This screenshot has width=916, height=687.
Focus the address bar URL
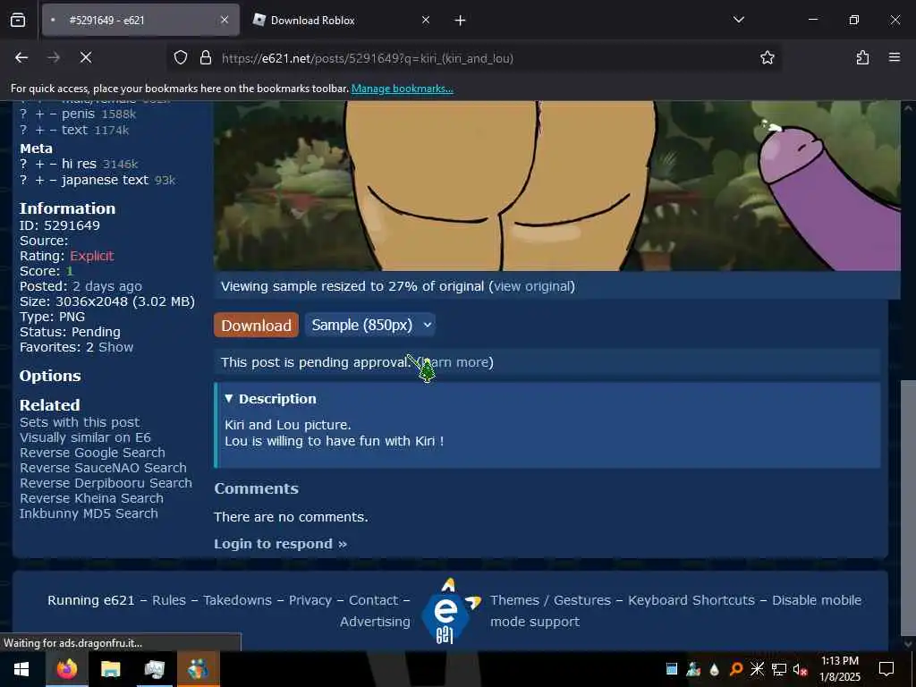pos(368,58)
